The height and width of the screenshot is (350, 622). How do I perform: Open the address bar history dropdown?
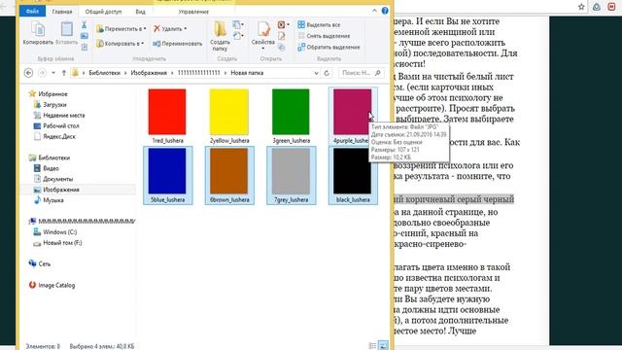(316, 73)
